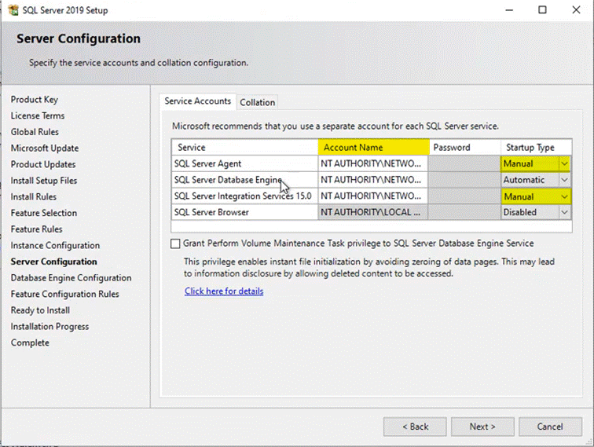Click the Next button

click(x=482, y=427)
